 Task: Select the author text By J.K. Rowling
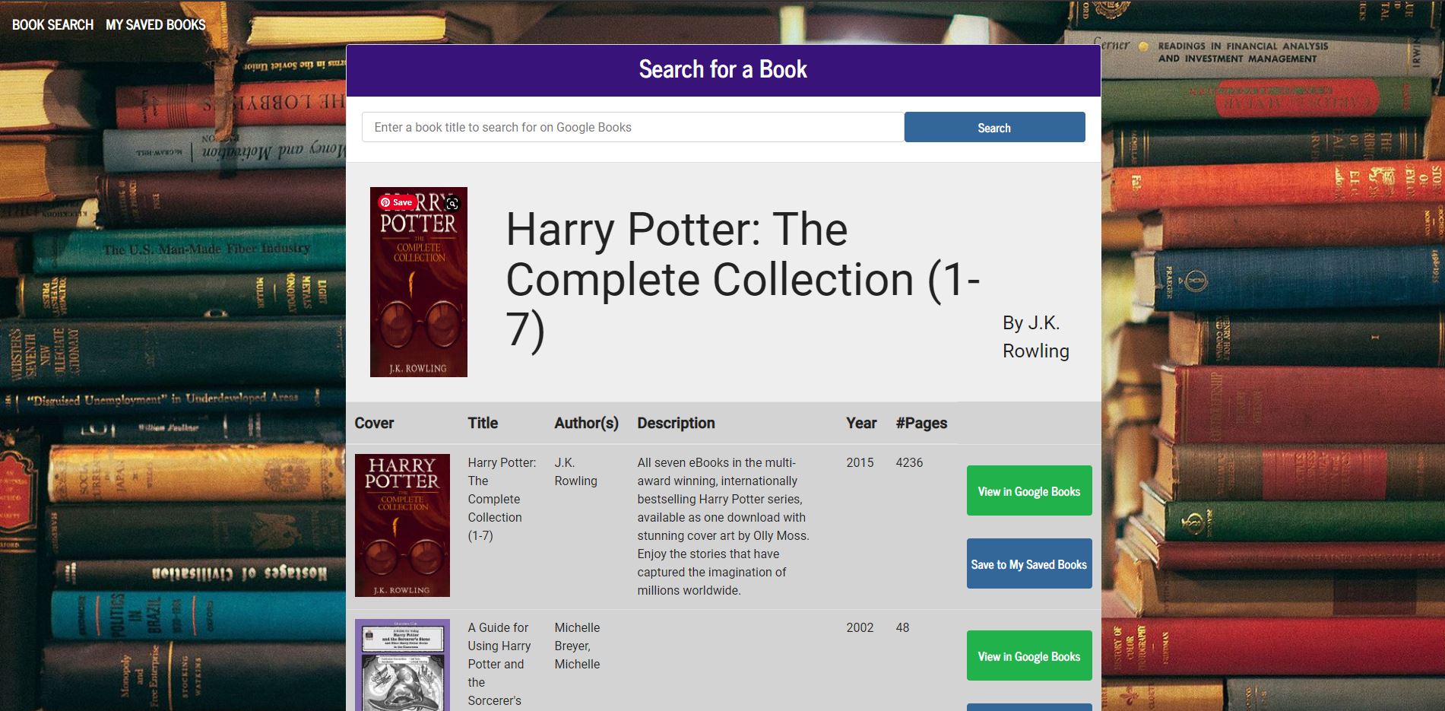1035,336
